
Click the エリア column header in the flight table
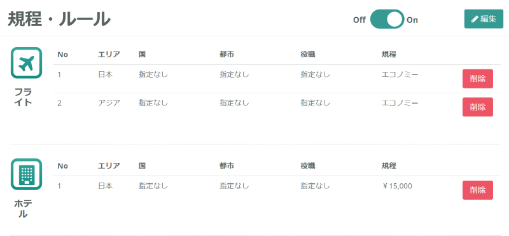pos(109,55)
